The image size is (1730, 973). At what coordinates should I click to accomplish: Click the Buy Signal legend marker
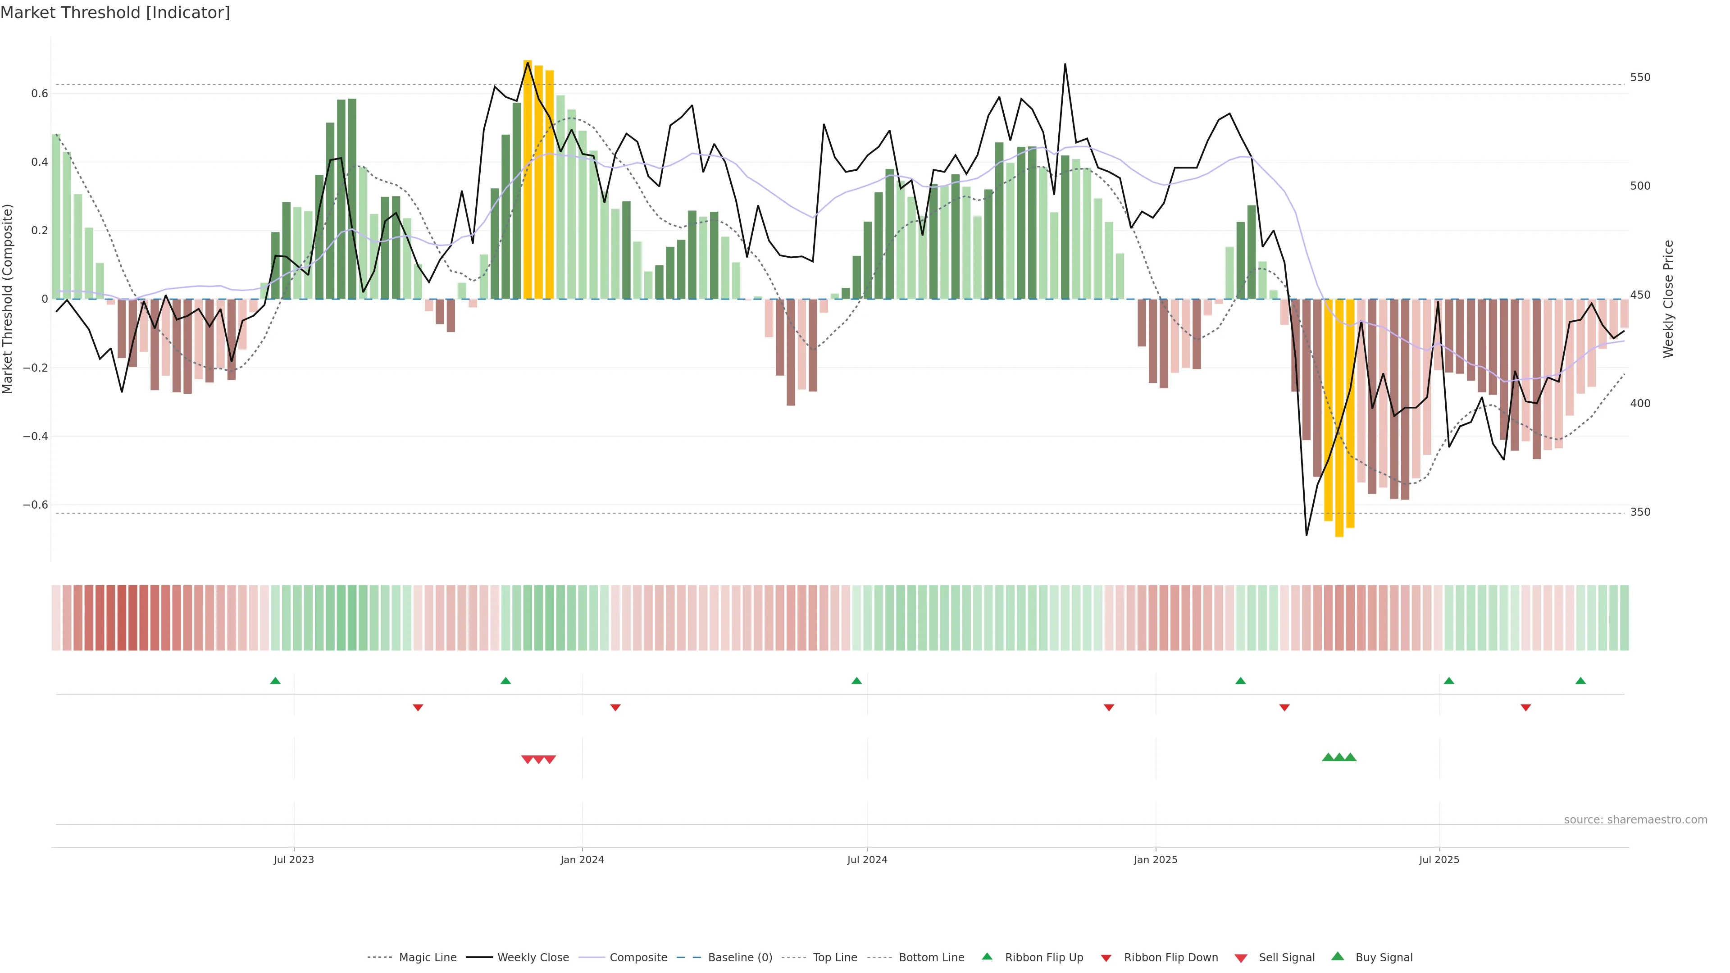click(1338, 956)
